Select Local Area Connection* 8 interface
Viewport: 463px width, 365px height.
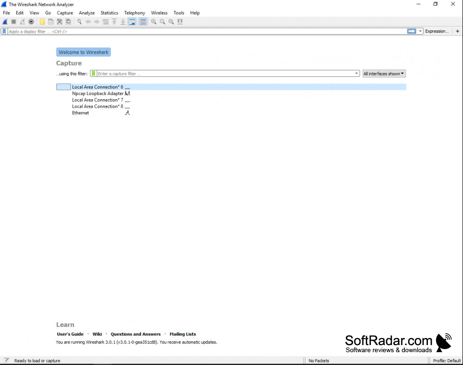coord(231,106)
